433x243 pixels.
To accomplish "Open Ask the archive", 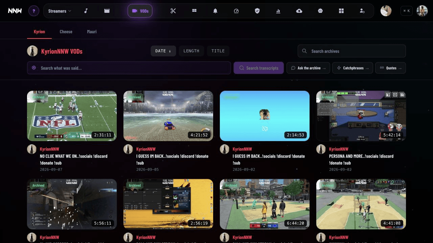I will click(x=308, y=68).
